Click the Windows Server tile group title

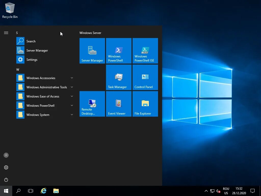(x=90, y=33)
